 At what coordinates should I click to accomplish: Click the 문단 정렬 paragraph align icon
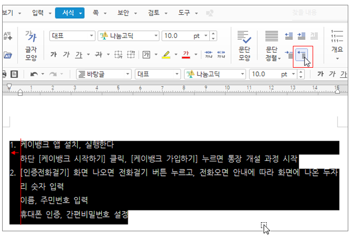coord(272,36)
